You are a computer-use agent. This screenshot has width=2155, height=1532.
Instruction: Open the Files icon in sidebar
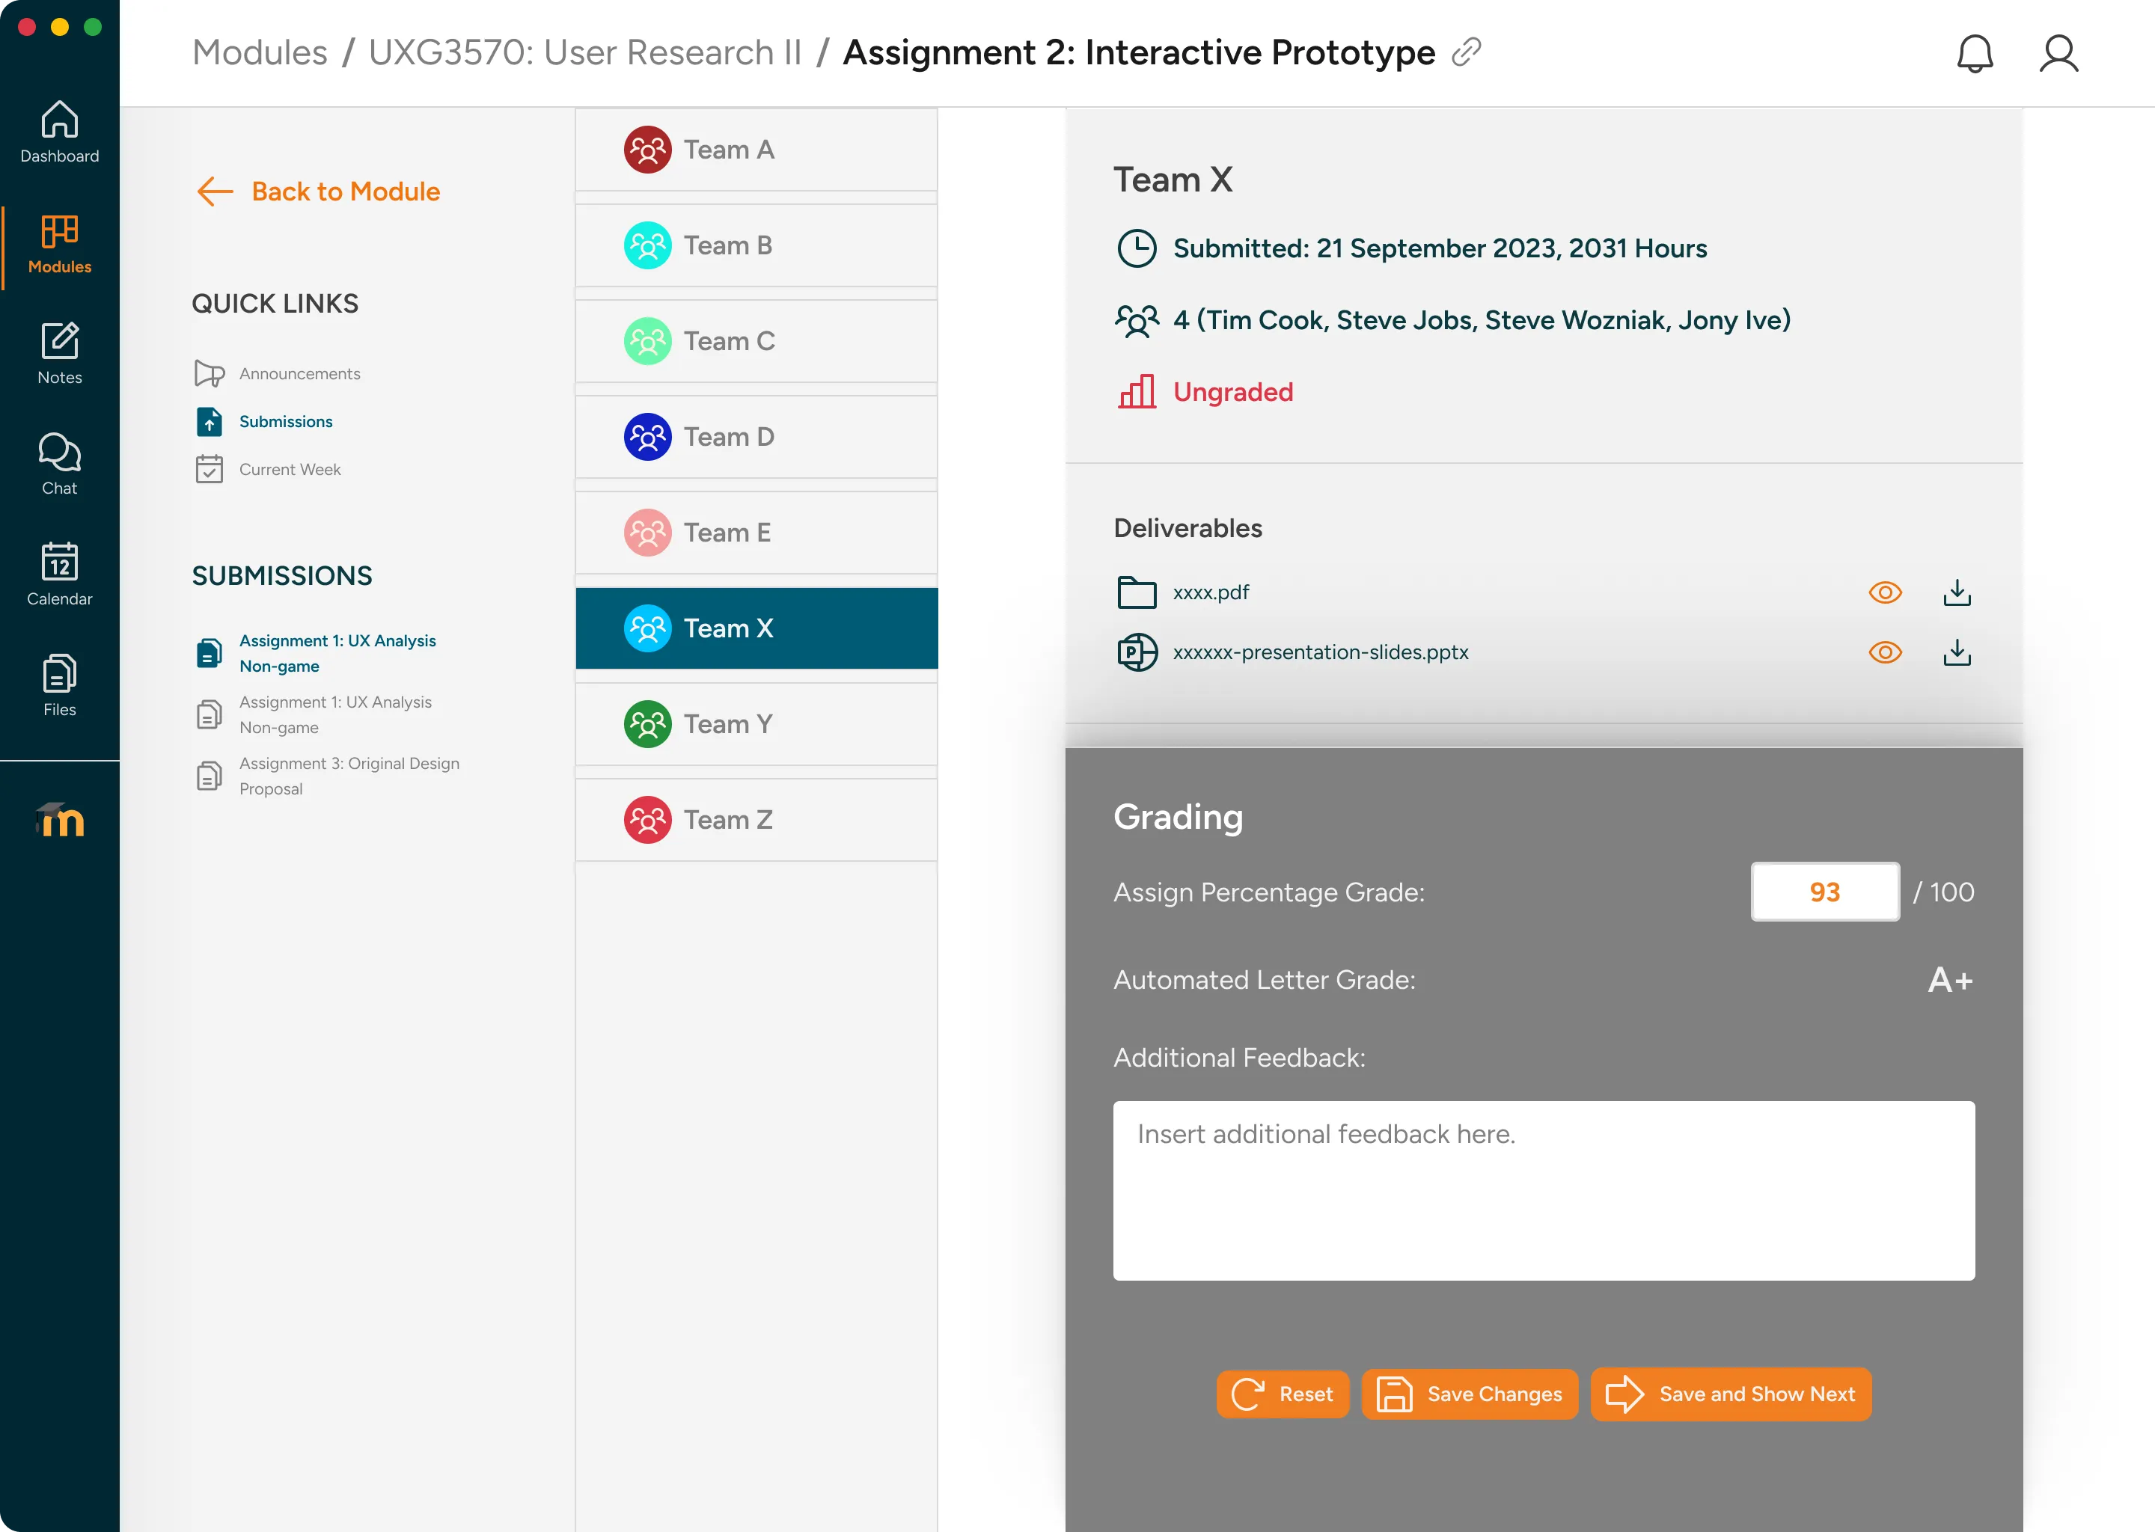pyautogui.click(x=59, y=673)
